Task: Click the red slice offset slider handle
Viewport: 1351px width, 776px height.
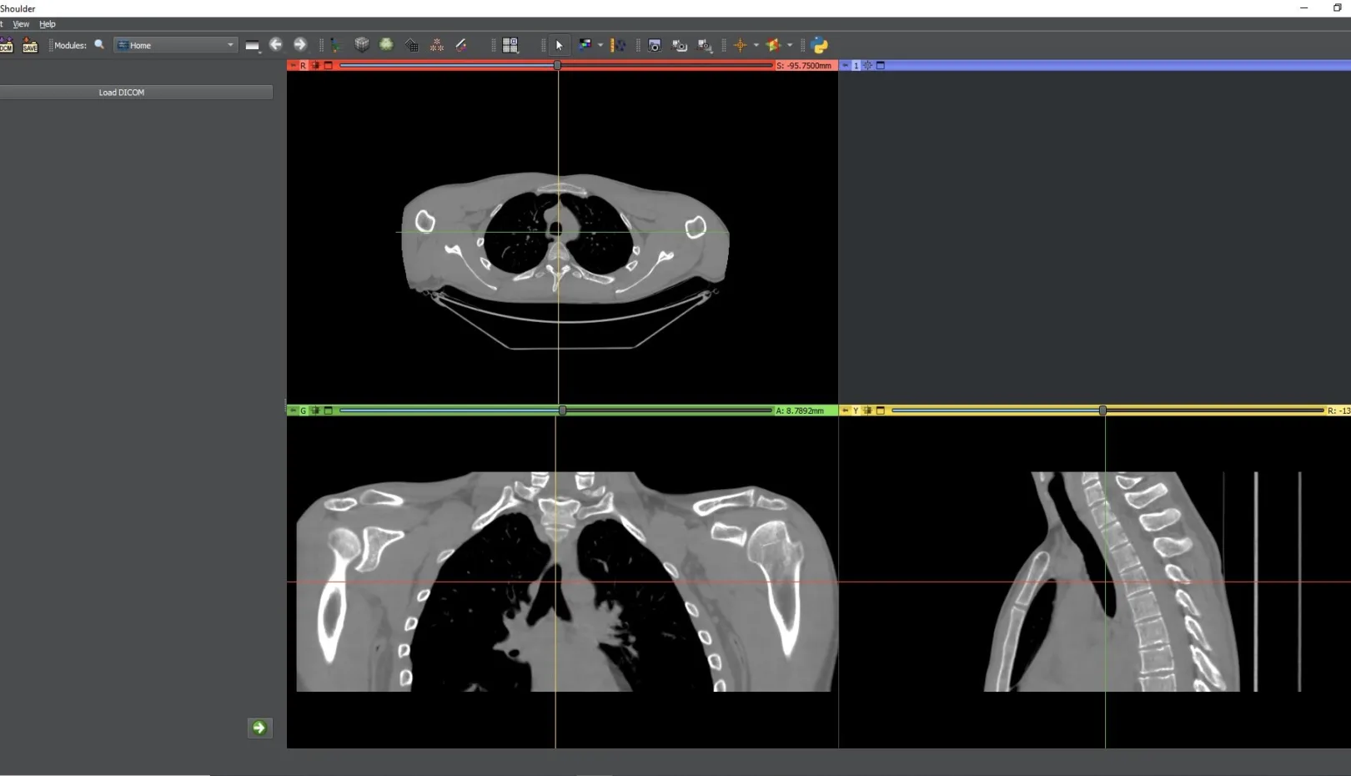Action: click(x=557, y=65)
